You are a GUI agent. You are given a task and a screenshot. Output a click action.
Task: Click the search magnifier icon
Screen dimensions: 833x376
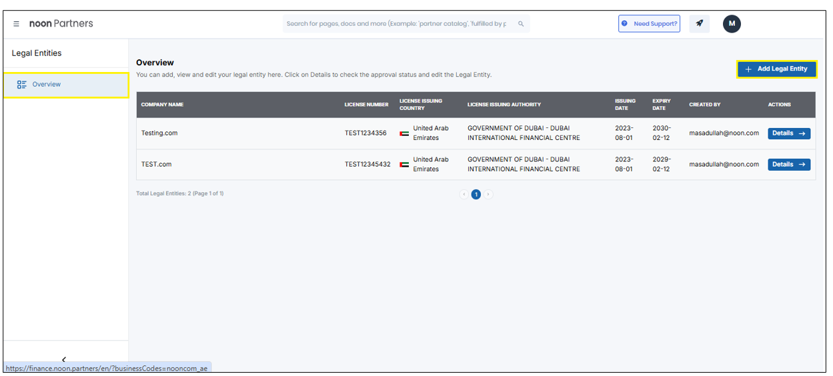[521, 24]
